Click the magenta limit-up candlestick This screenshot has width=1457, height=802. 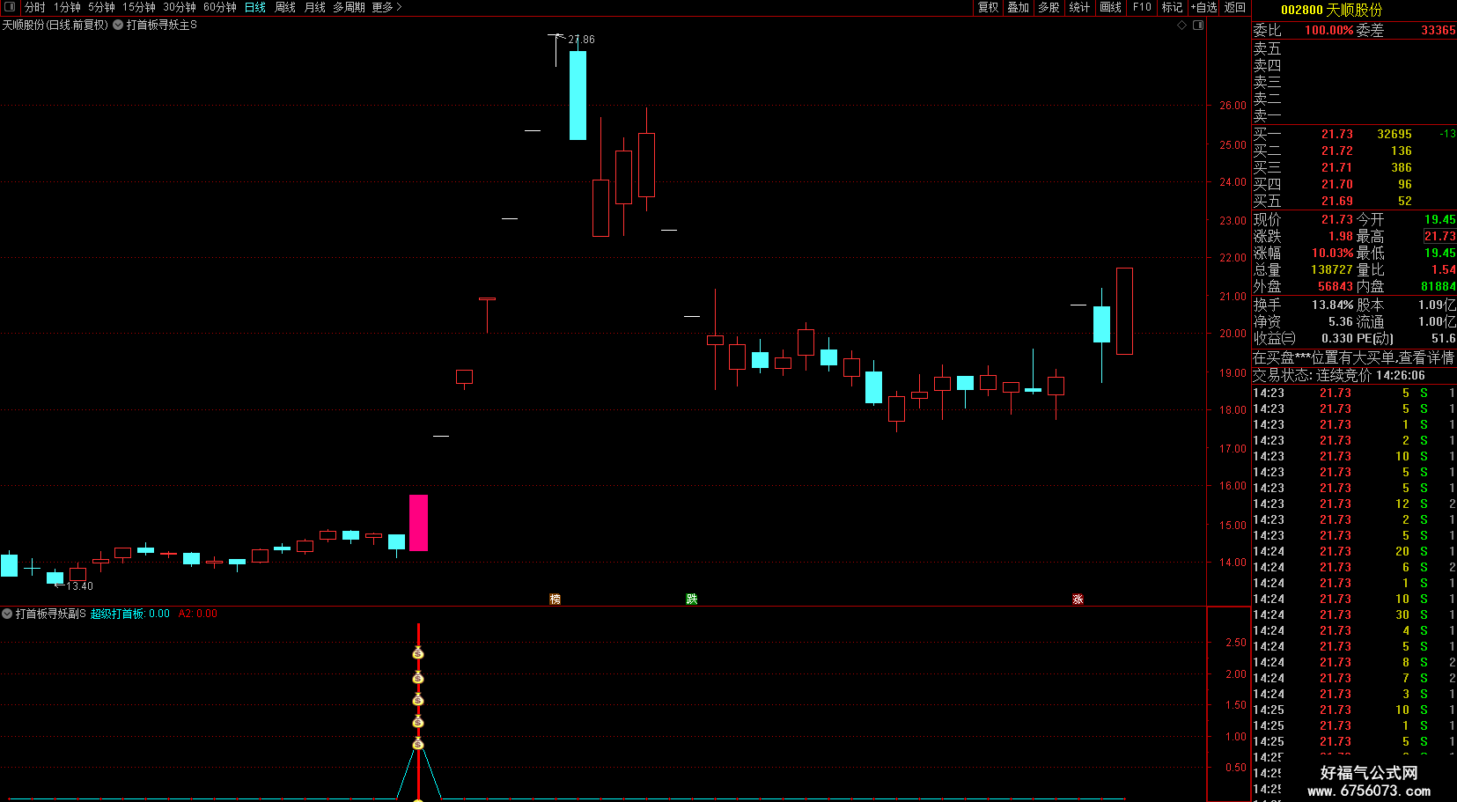click(x=418, y=523)
